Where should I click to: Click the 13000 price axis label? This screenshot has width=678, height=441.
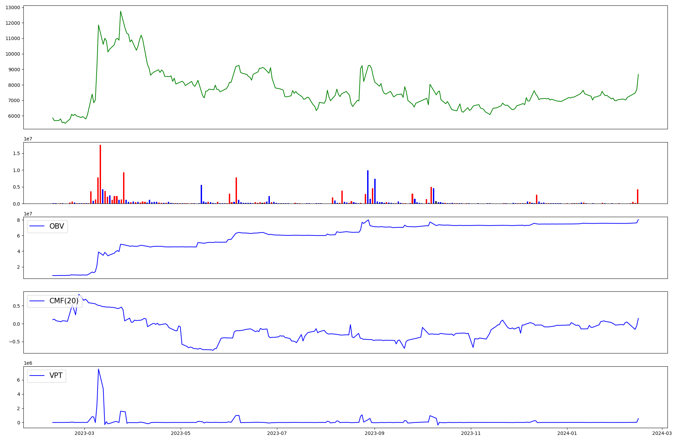pyautogui.click(x=13, y=7)
